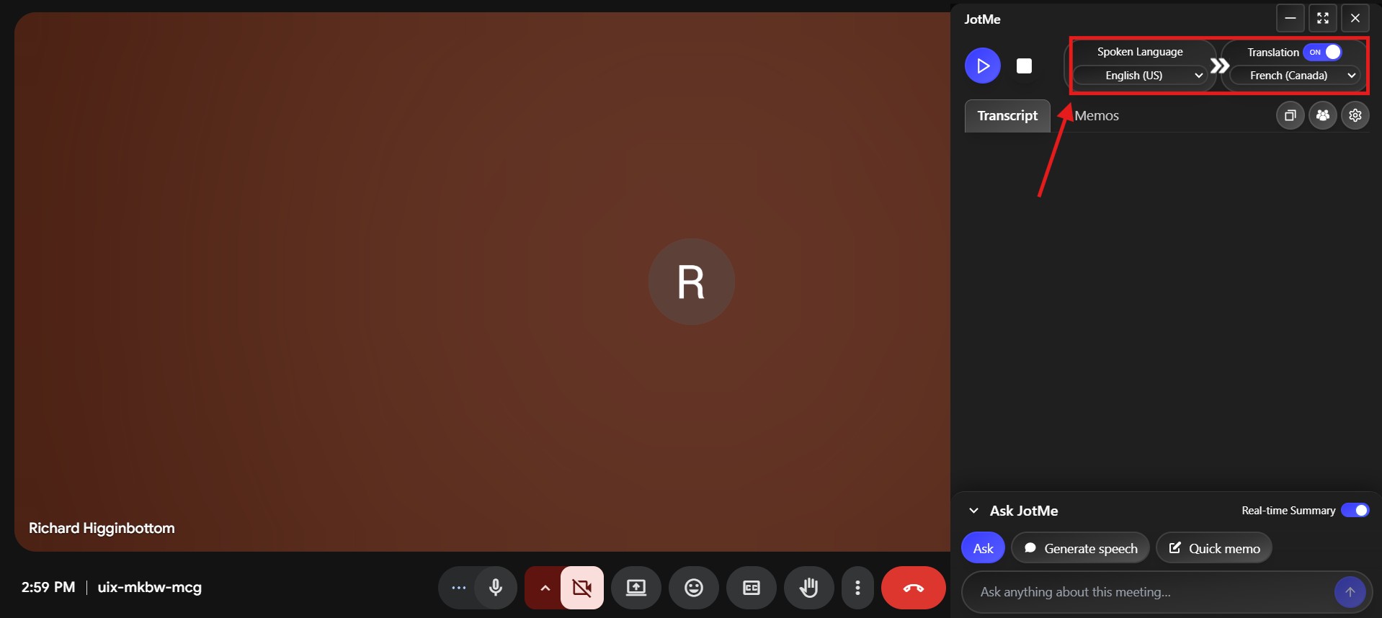Minimize the JotMe panel
Screen dimensions: 1382x618
click(x=1290, y=18)
